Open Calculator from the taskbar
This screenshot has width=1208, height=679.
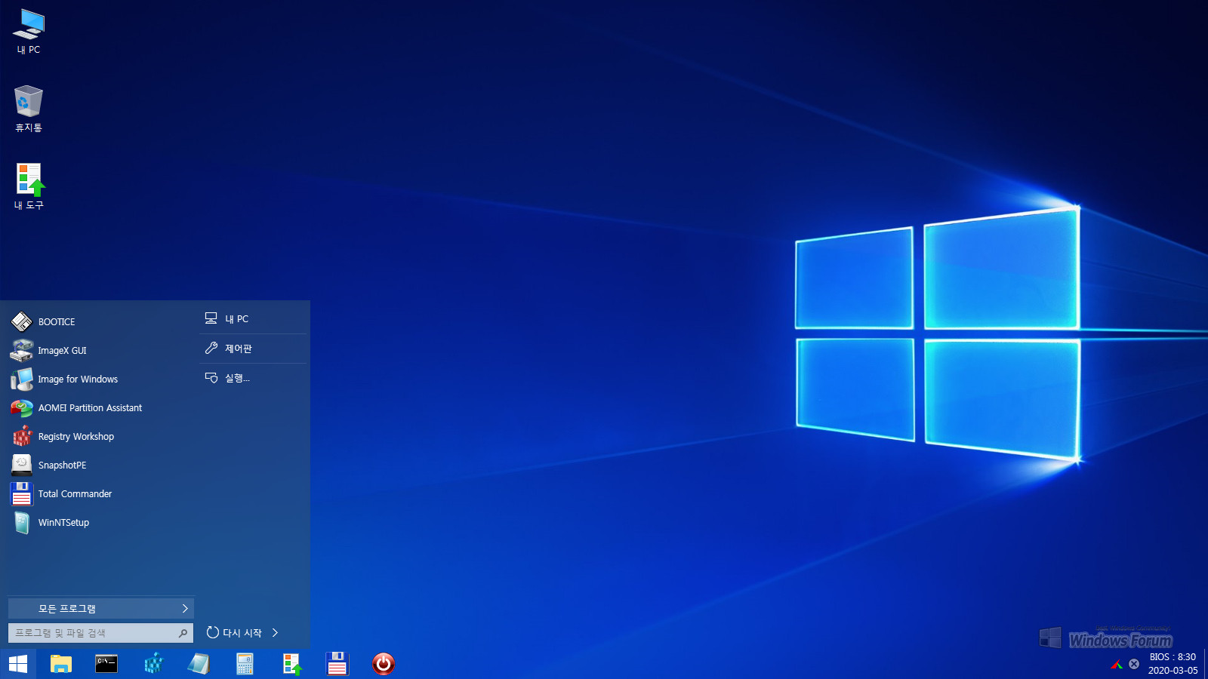(x=245, y=664)
